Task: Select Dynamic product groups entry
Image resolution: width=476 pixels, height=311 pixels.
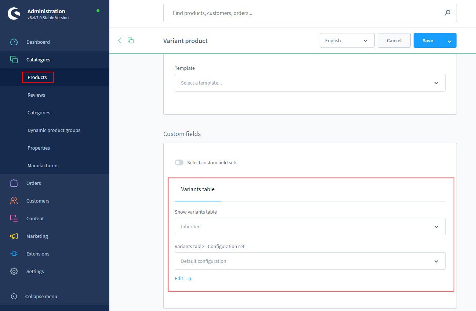Action: pyautogui.click(x=55, y=130)
